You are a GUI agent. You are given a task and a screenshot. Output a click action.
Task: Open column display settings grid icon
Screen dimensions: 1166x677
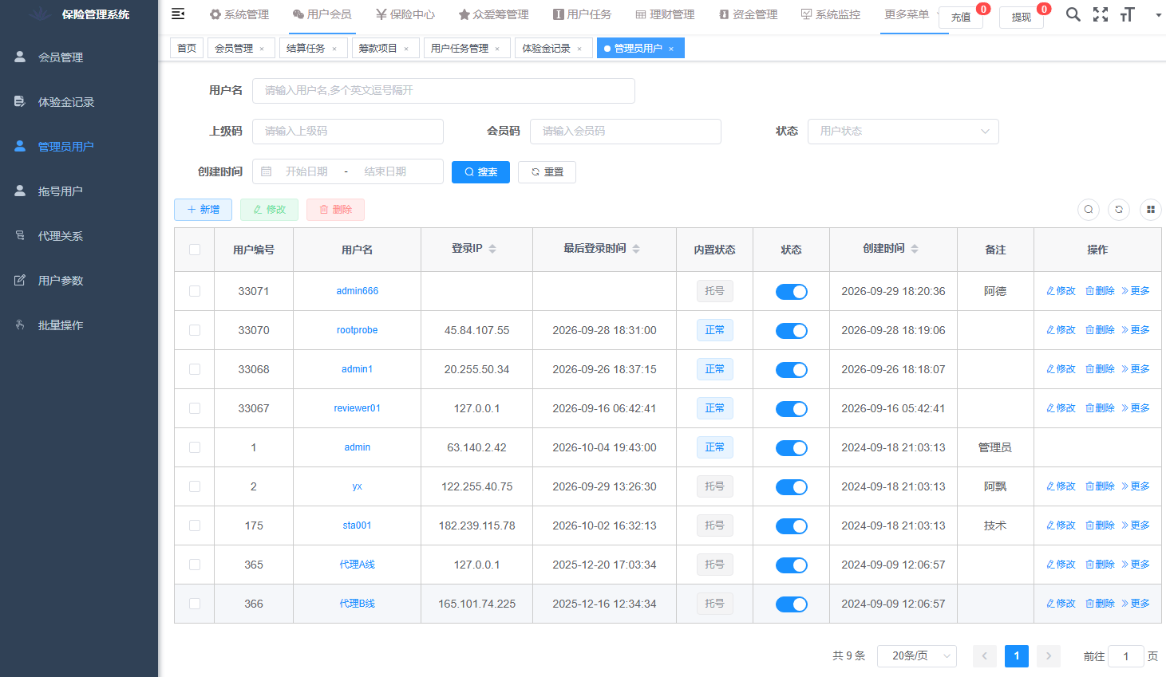pos(1150,210)
